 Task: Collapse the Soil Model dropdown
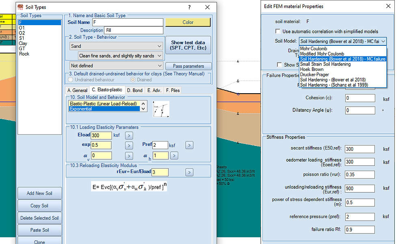(383, 41)
